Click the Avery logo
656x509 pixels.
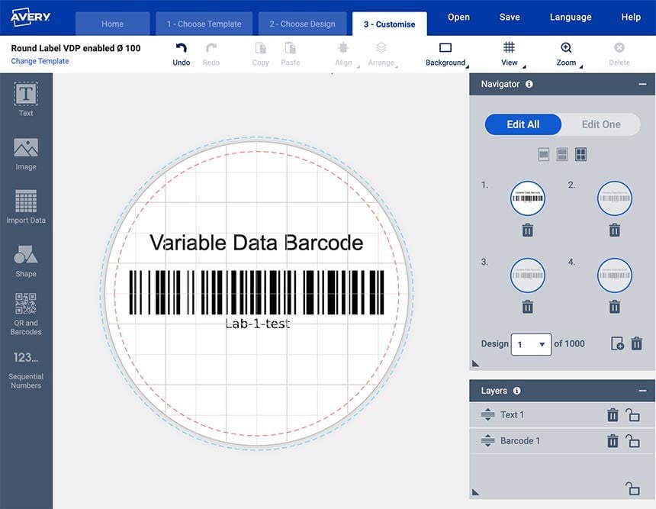coord(30,17)
